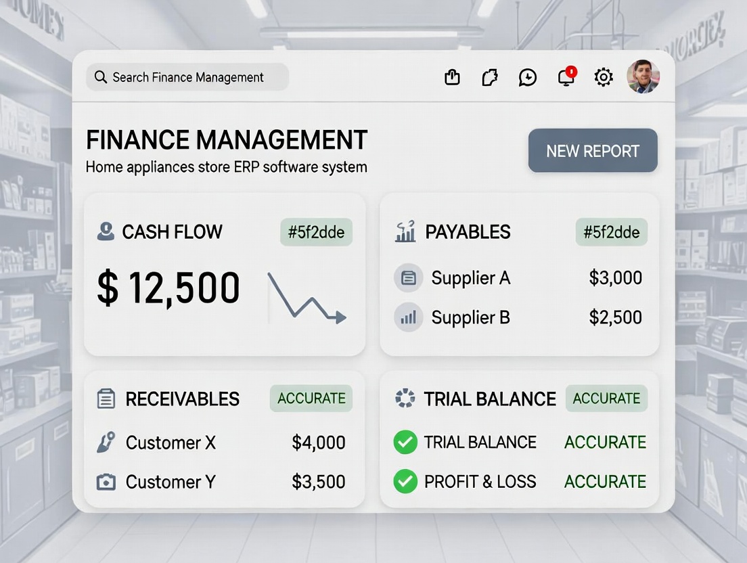Click the share/upload icon in header
Image resolution: width=747 pixels, height=563 pixels.
point(452,77)
